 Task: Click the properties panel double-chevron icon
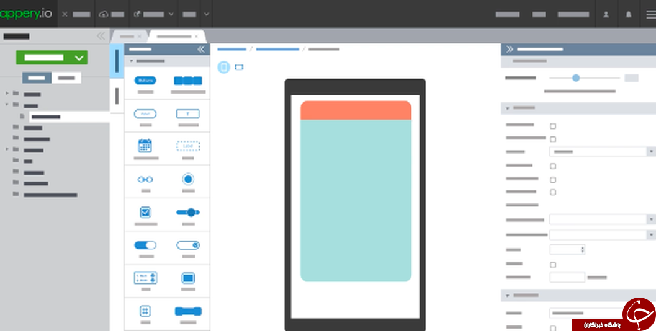click(x=510, y=50)
